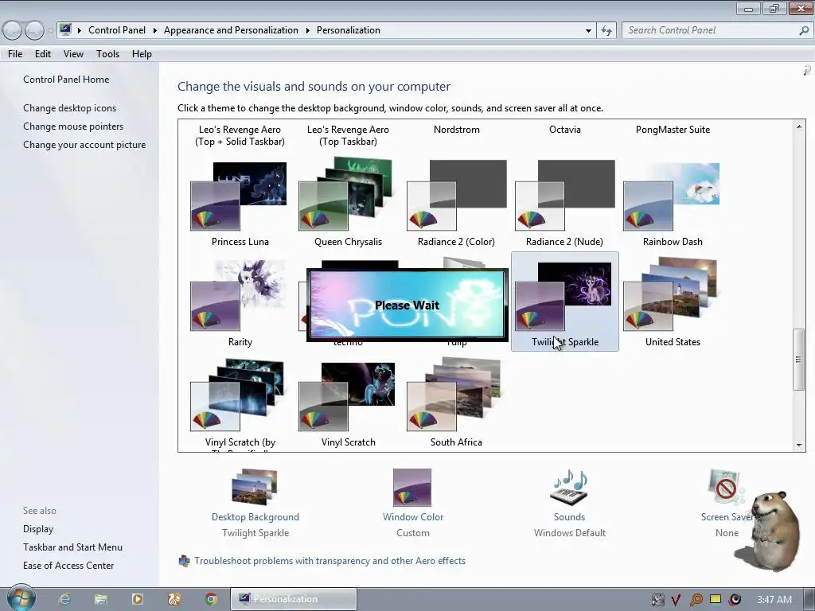Apply the South Africa theme
Viewport: 815px width, 611px height.
pos(454,395)
